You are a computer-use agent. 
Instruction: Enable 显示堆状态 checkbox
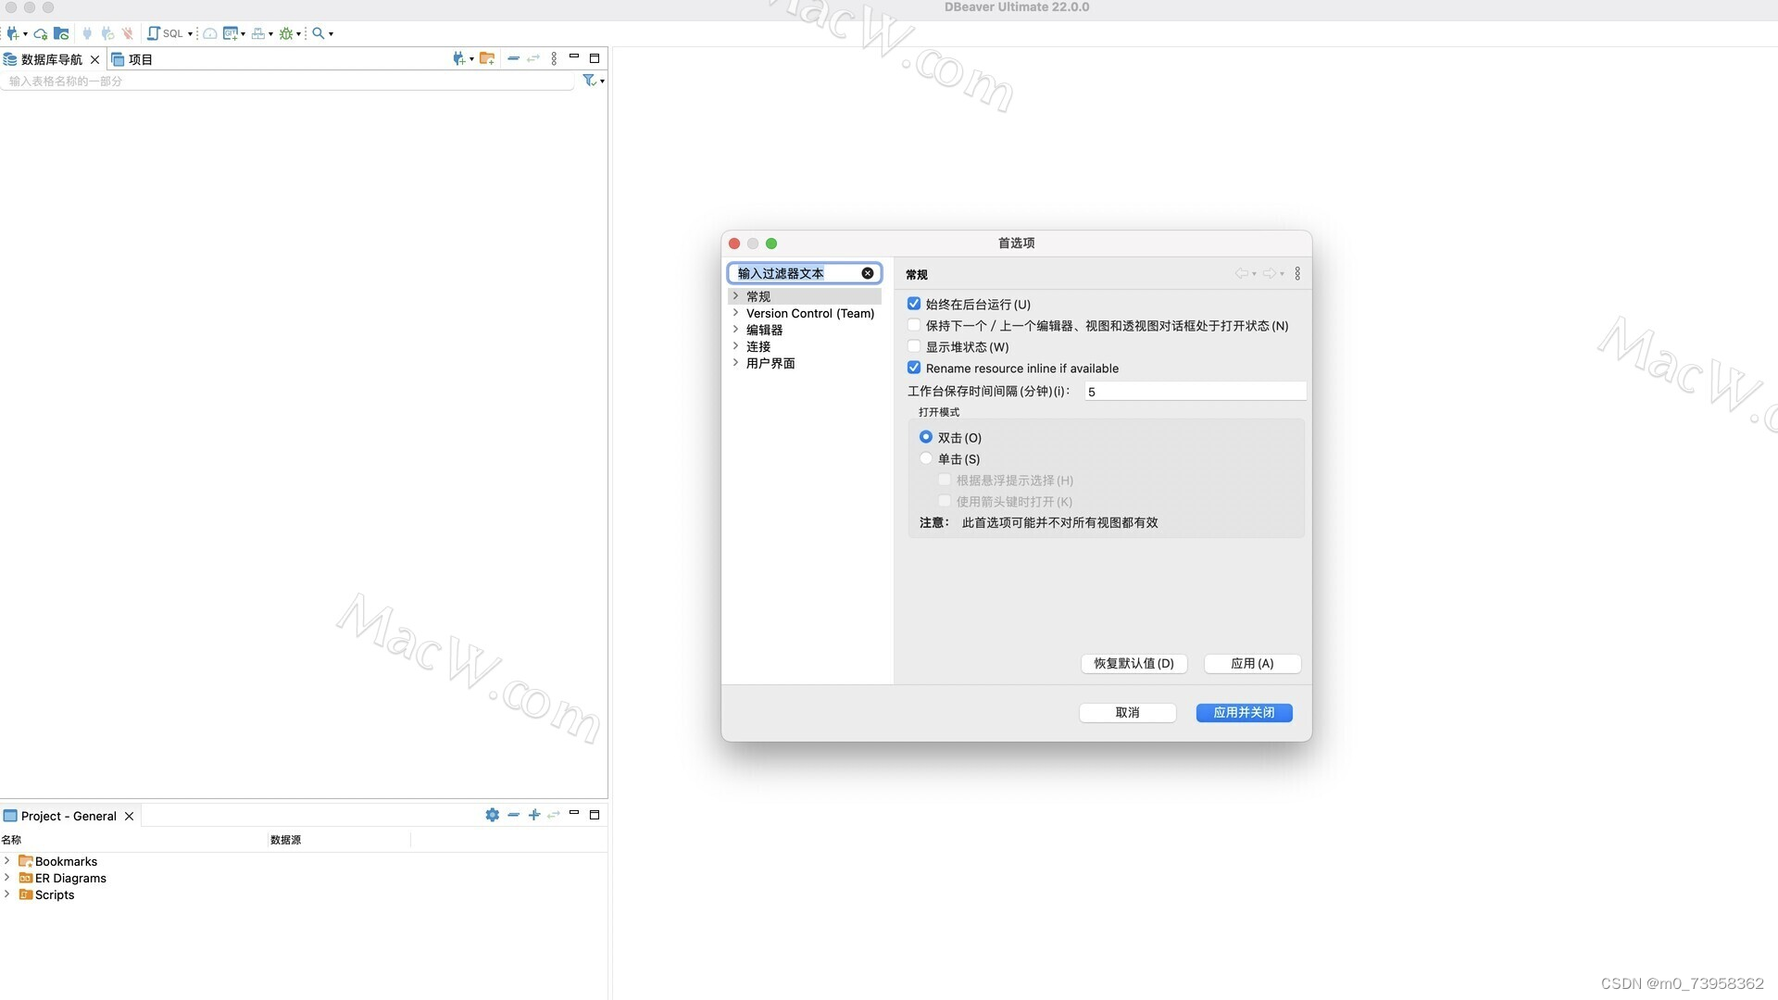[914, 346]
